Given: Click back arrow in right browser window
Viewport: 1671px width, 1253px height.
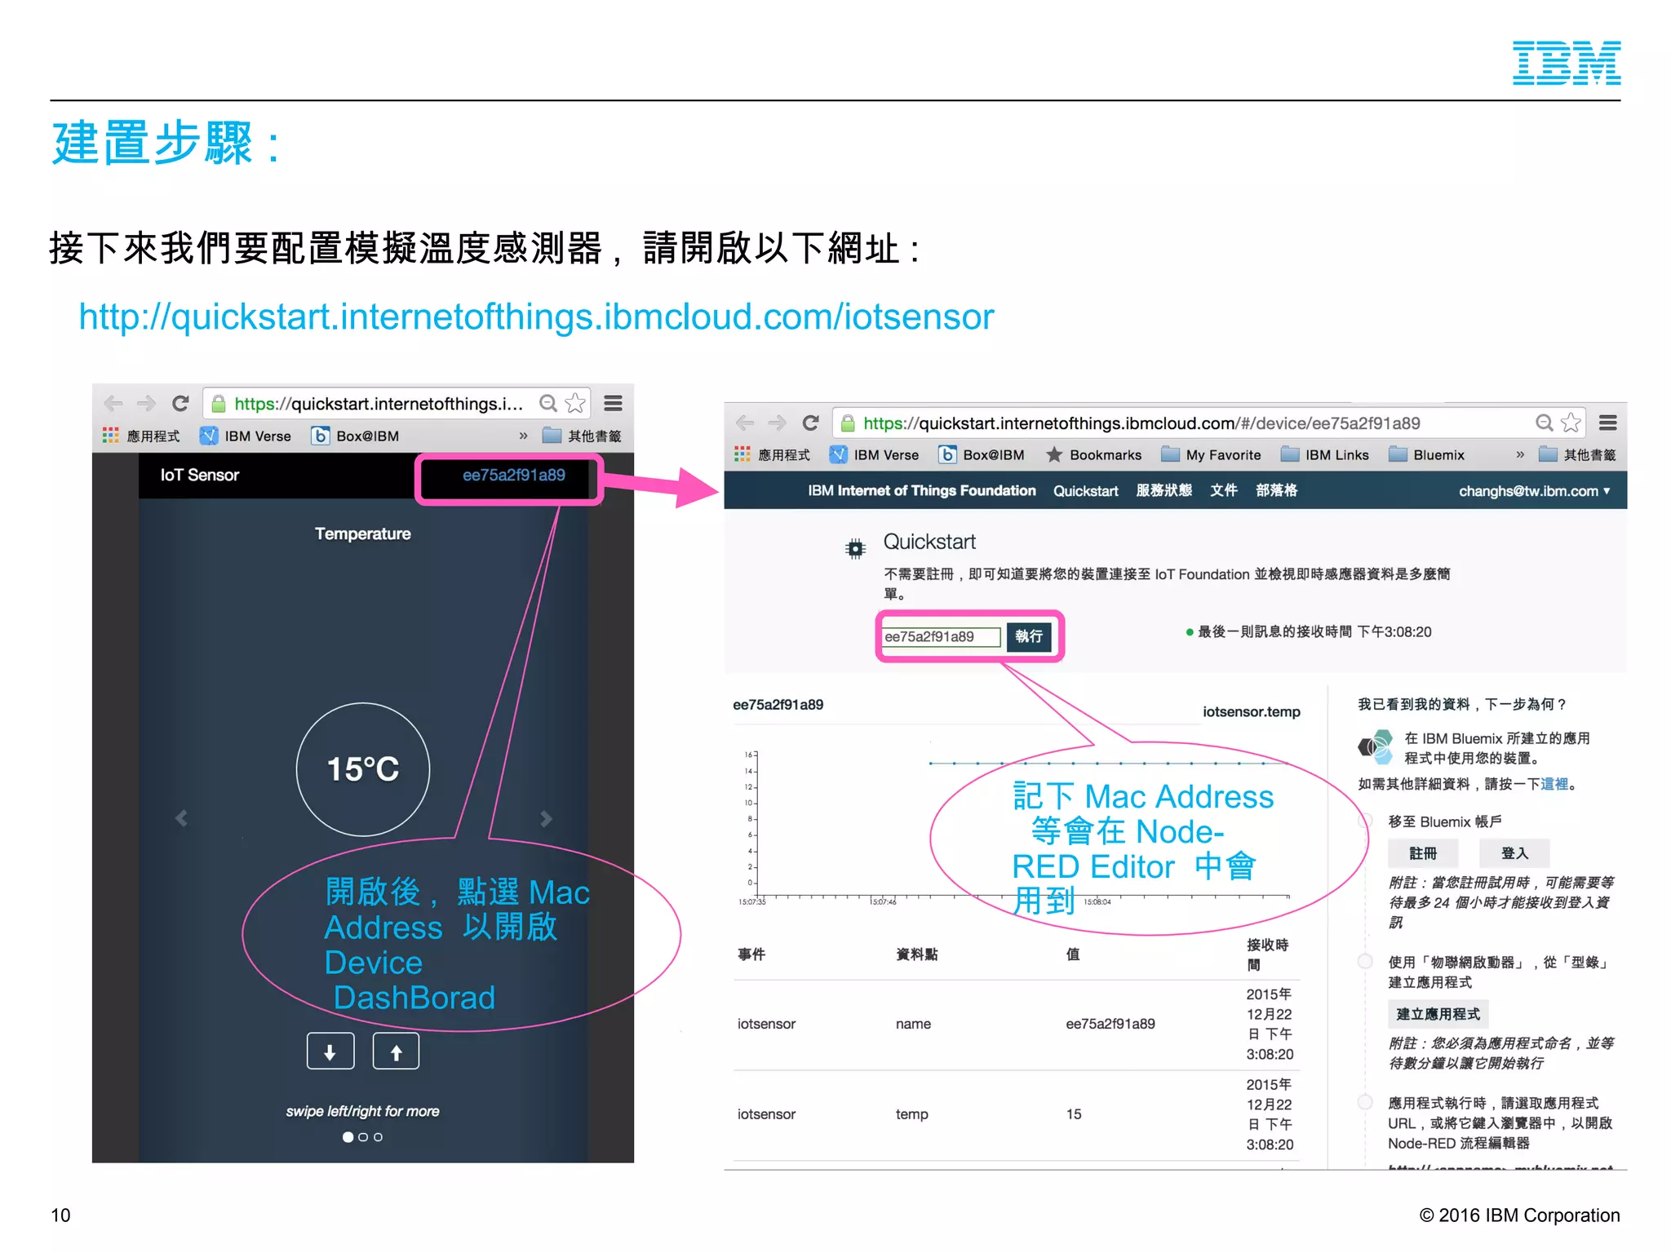Looking at the screenshot, I should coord(744,423).
